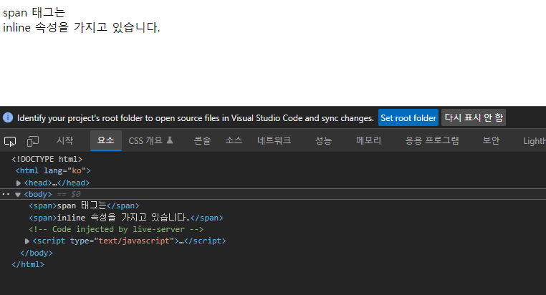Select the span with inline 속성을 text
The width and height of the screenshot is (546, 295).
point(125,218)
